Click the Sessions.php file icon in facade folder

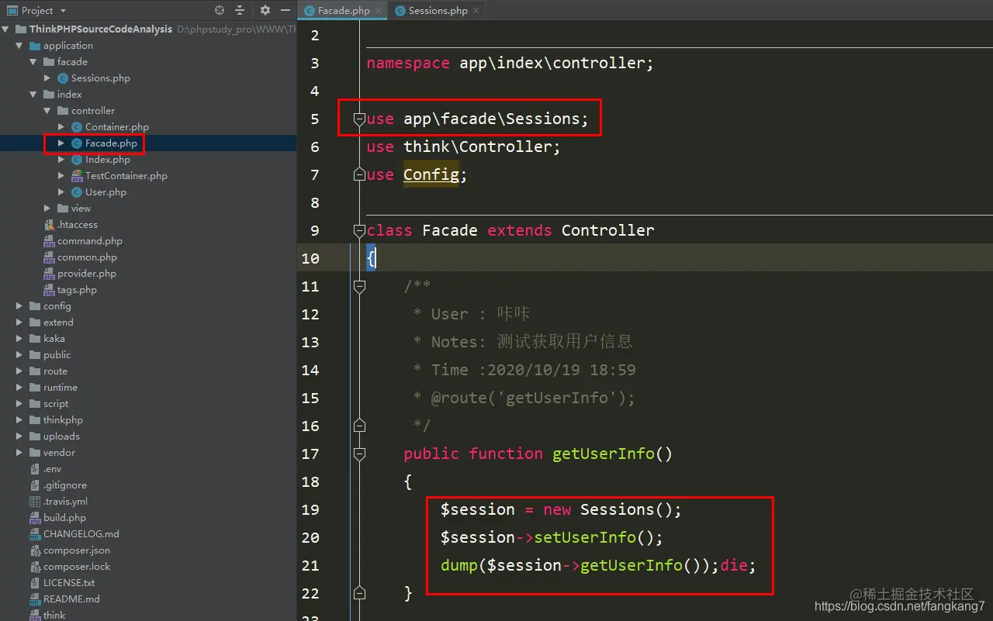pyautogui.click(x=62, y=78)
